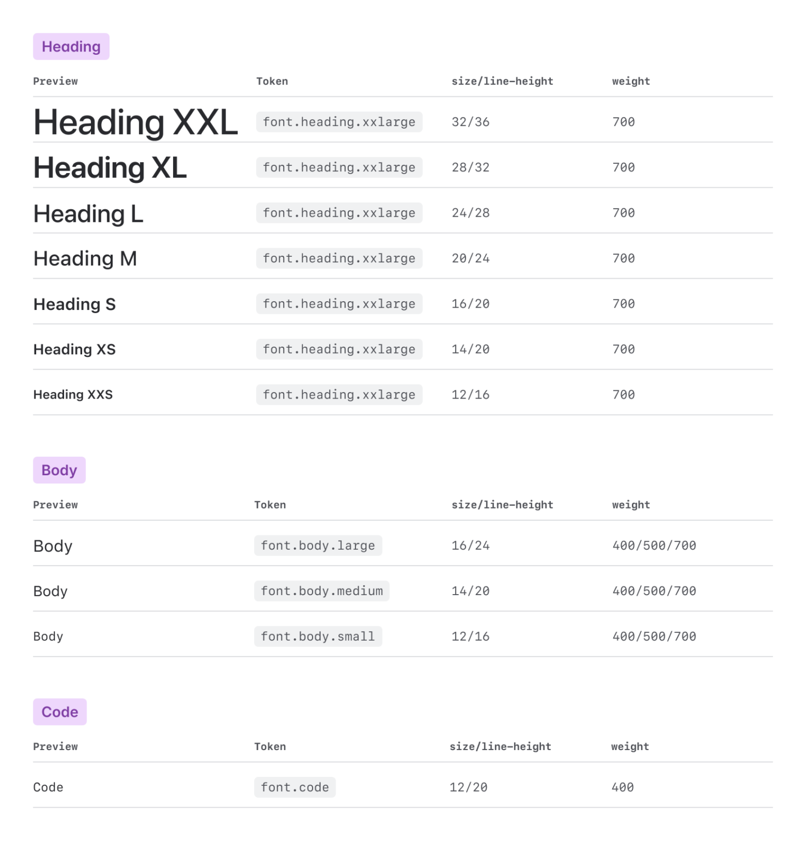Click the purple Heading section badge
Viewport: 806px width, 841px height.
point(71,47)
